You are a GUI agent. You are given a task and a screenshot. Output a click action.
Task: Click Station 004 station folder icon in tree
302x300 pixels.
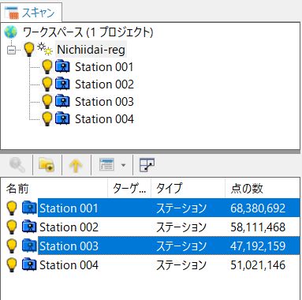62,118
